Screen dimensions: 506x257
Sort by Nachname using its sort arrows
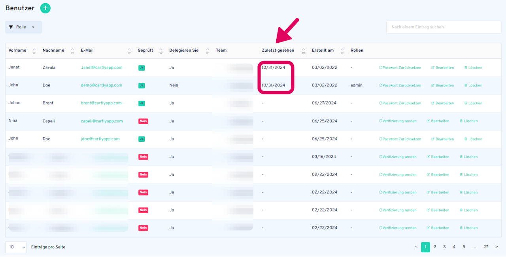[72, 51]
